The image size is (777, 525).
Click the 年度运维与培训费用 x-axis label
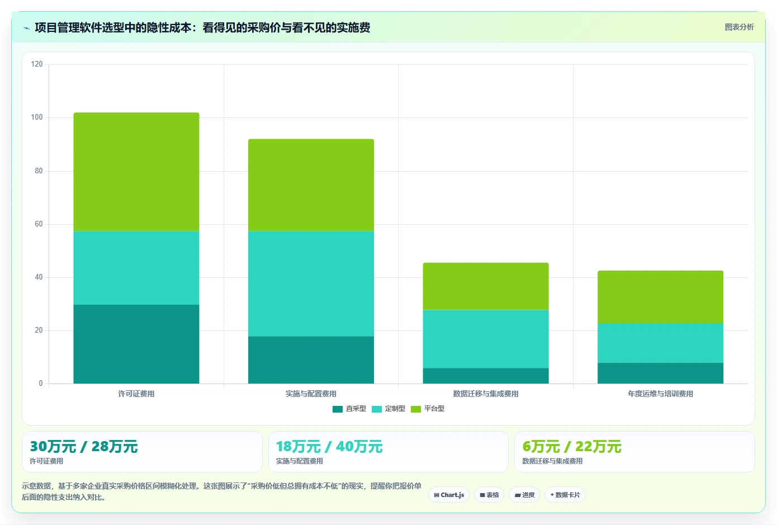(660, 394)
